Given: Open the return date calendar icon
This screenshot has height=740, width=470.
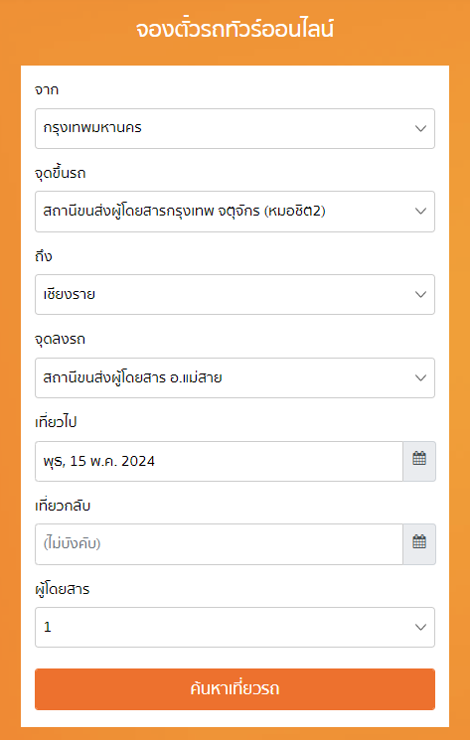Looking at the screenshot, I should point(419,544).
